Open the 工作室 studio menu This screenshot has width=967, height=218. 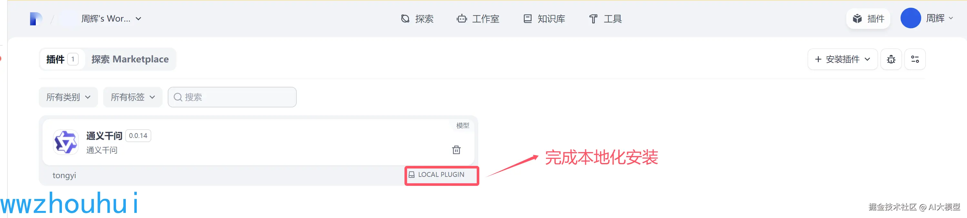point(477,19)
